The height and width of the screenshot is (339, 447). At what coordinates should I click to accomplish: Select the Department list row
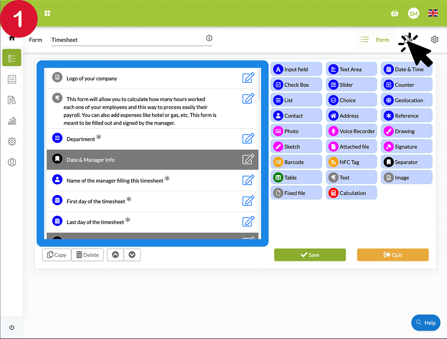click(152, 139)
